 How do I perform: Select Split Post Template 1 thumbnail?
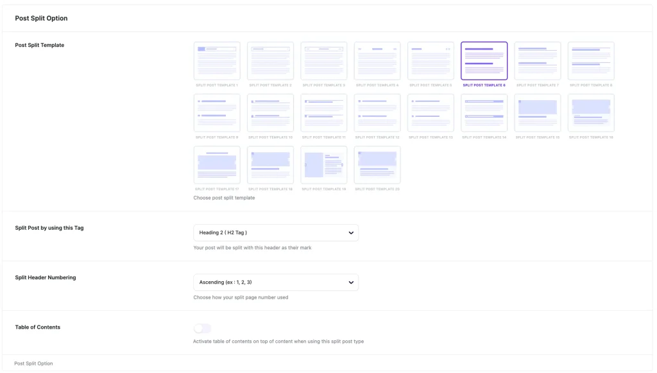coord(217,61)
